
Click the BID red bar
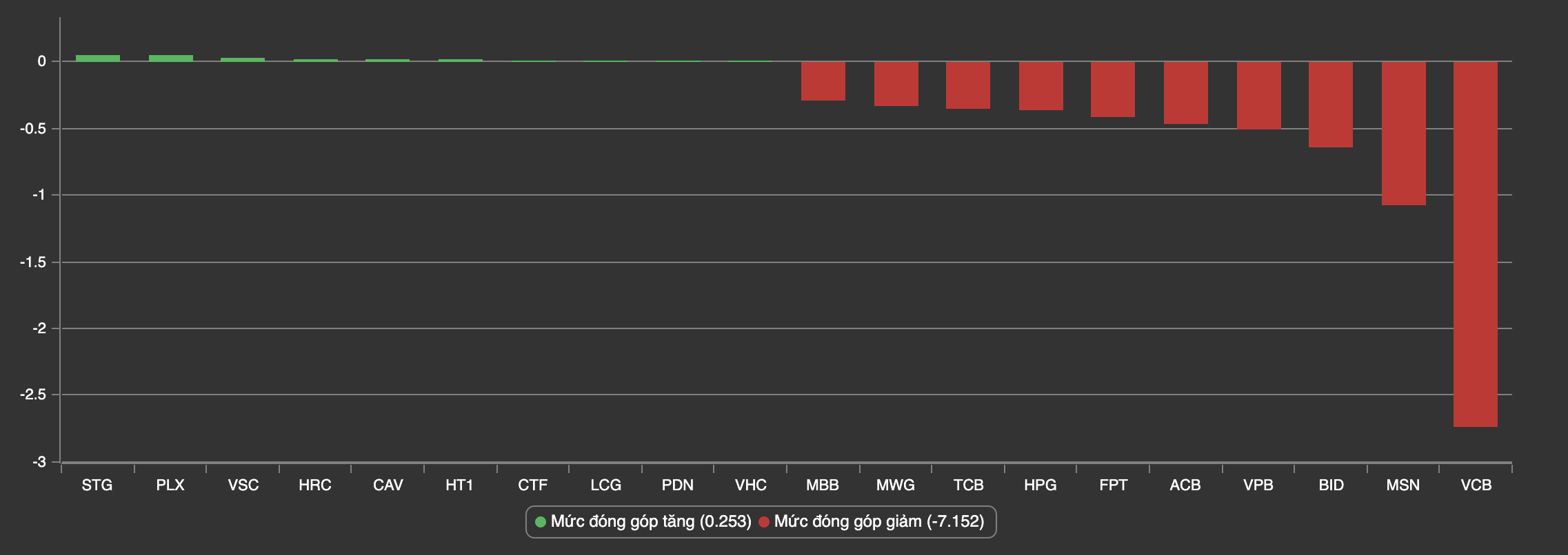1330,104
